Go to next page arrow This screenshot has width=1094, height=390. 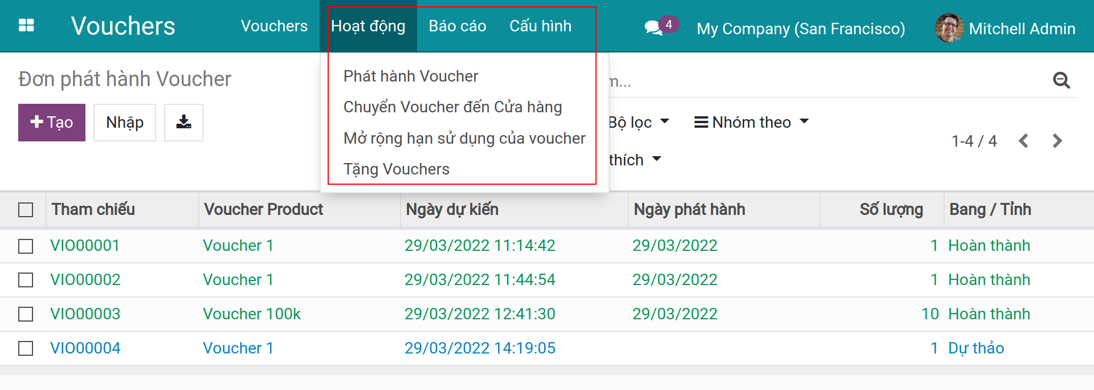tap(1058, 141)
